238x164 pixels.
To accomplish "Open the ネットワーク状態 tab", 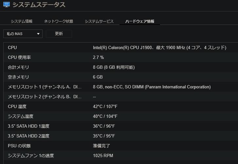I will click(59, 21).
